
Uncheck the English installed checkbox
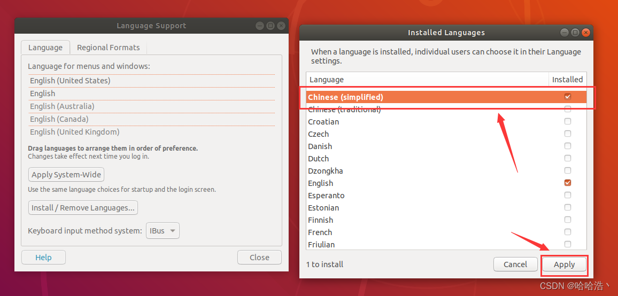click(x=568, y=183)
